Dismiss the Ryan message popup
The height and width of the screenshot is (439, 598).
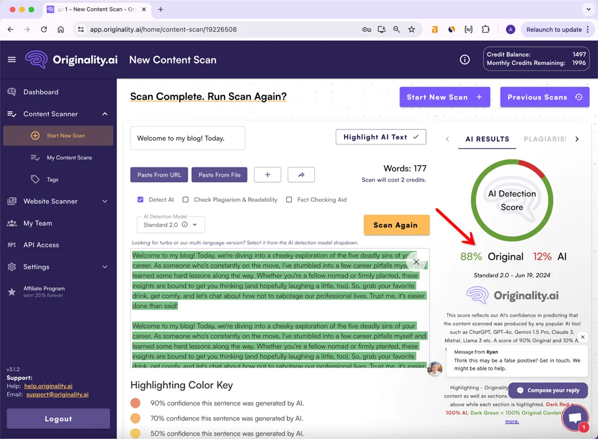coord(583,337)
